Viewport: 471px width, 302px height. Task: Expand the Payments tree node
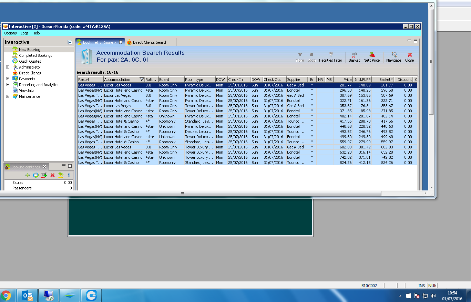8,79
